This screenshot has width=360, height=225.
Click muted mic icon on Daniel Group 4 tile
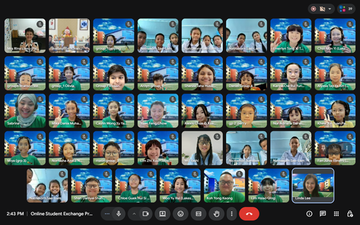pyautogui.click(x=261, y=62)
